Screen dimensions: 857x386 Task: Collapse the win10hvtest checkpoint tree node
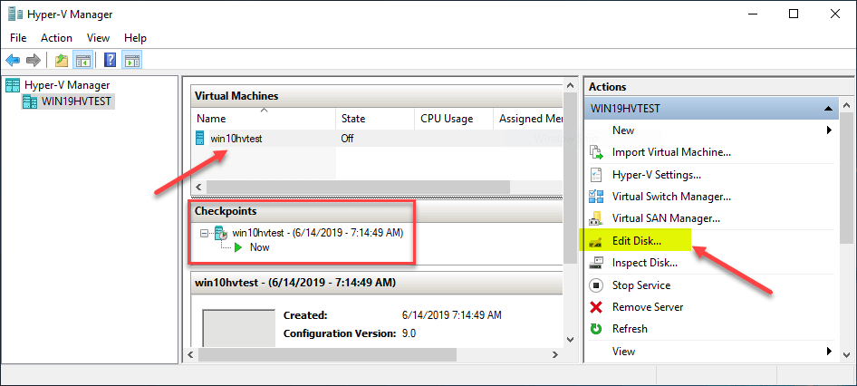click(x=205, y=234)
